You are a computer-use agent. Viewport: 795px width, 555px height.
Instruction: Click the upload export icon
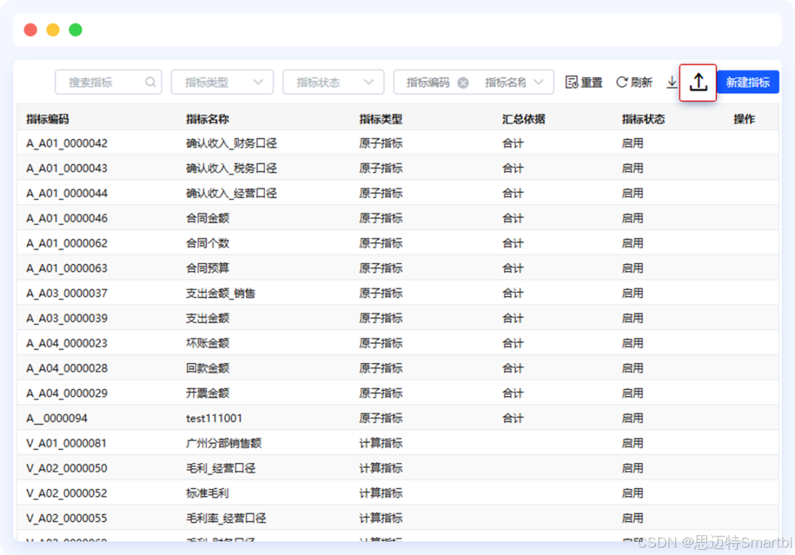[698, 82]
